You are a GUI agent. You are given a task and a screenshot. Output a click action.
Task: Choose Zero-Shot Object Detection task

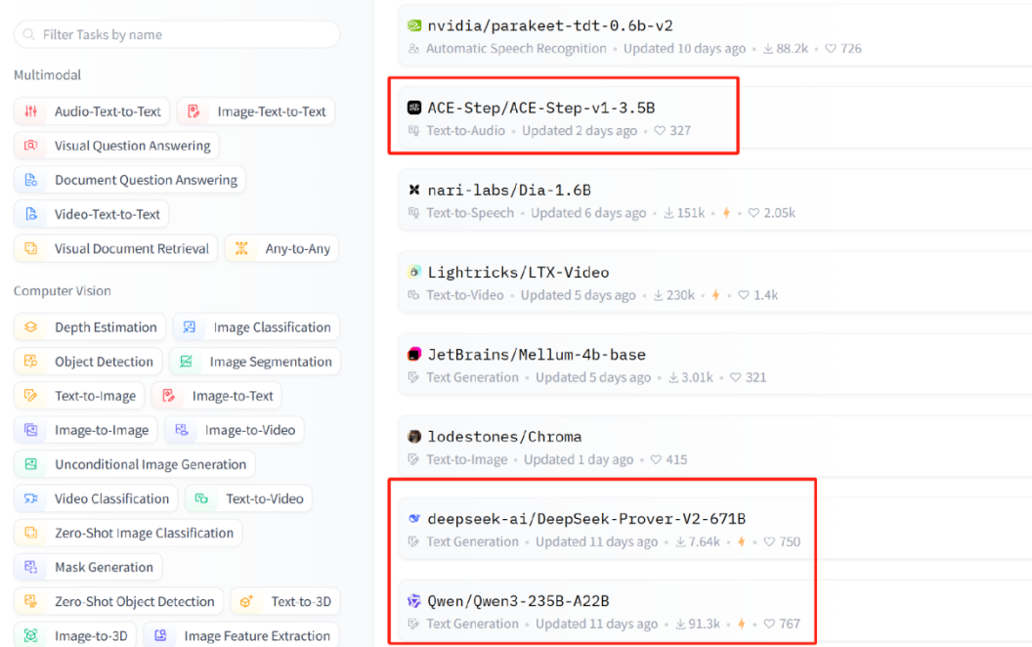[118, 601]
